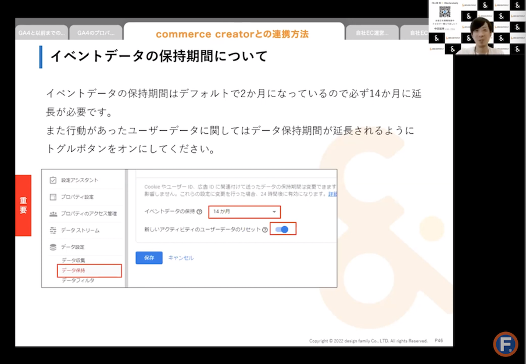Click the round F logo badge
Viewport: 526px width, 364px height.
[505, 344]
